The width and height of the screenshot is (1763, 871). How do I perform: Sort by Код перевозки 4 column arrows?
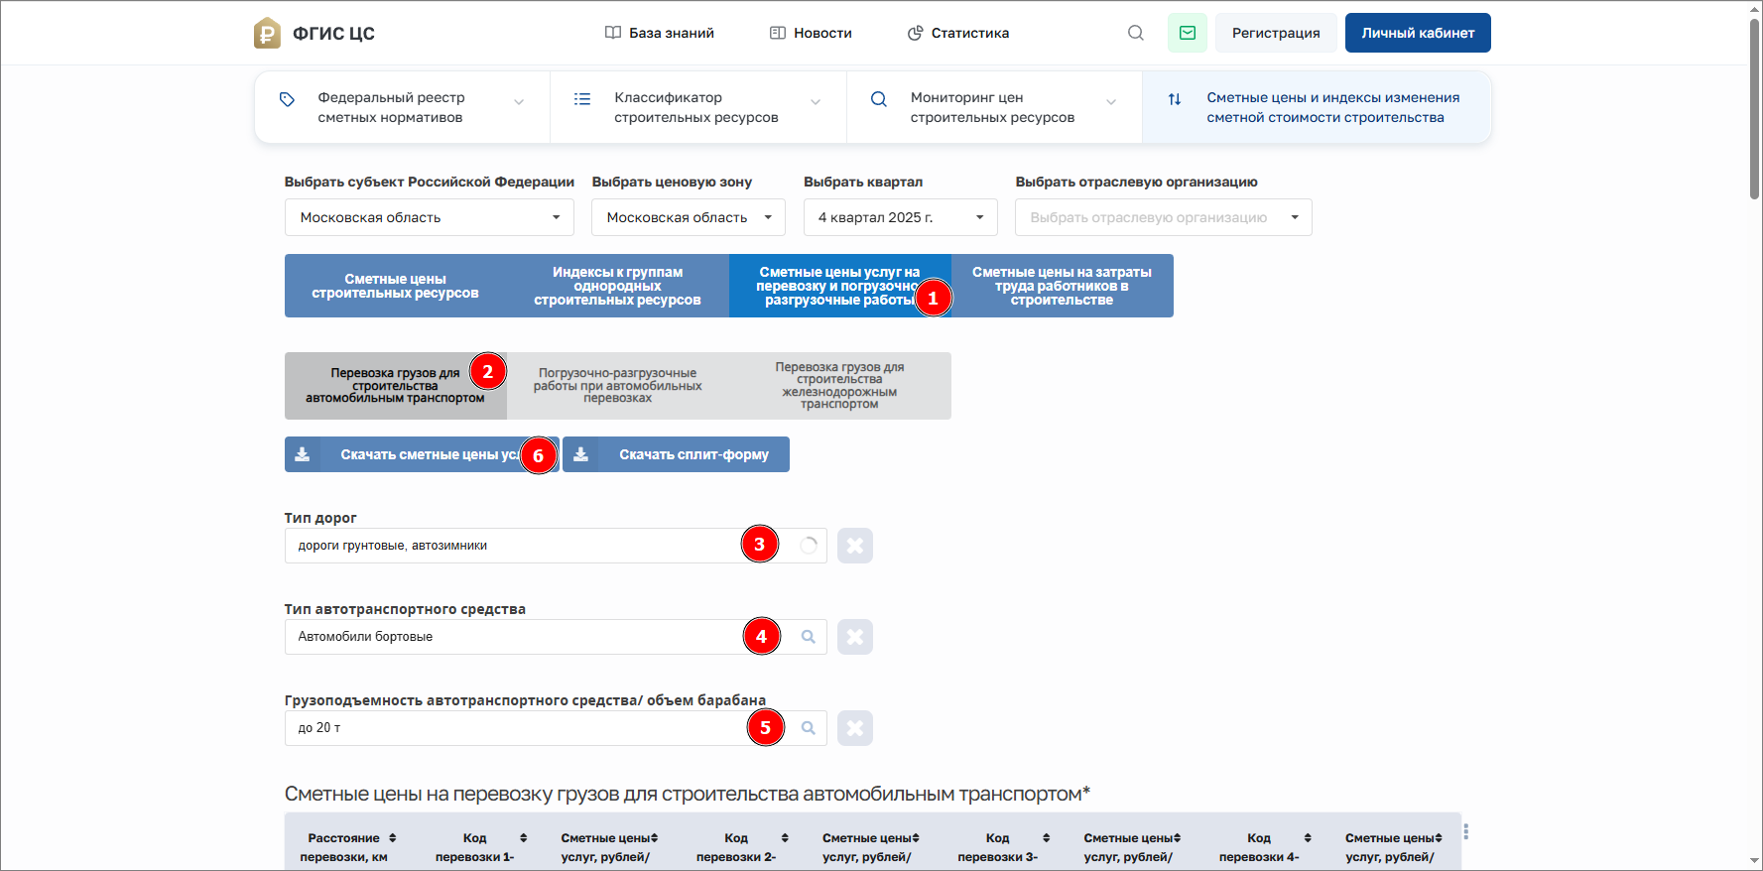click(x=1308, y=838)
